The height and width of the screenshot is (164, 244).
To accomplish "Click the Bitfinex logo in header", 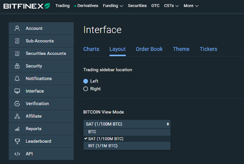I will 27,6.
